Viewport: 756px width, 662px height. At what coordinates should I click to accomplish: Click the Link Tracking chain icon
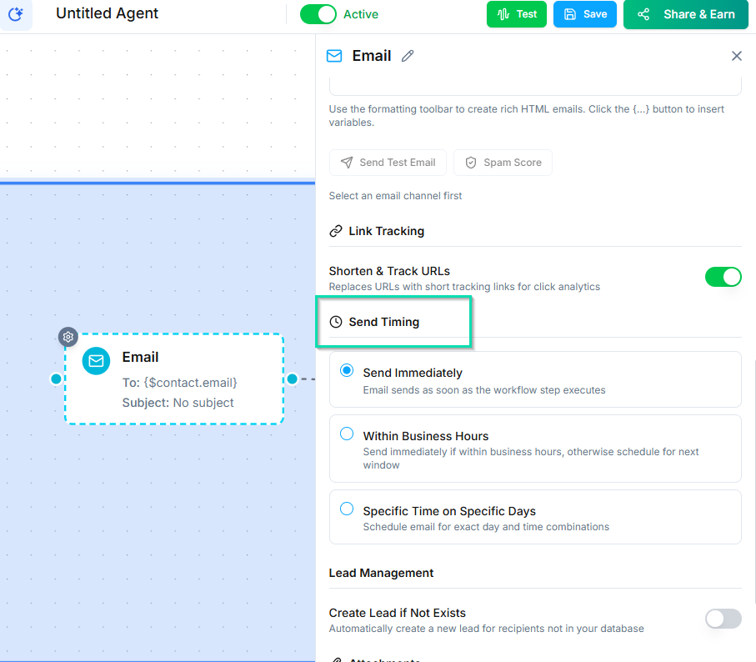coord(336,231)
